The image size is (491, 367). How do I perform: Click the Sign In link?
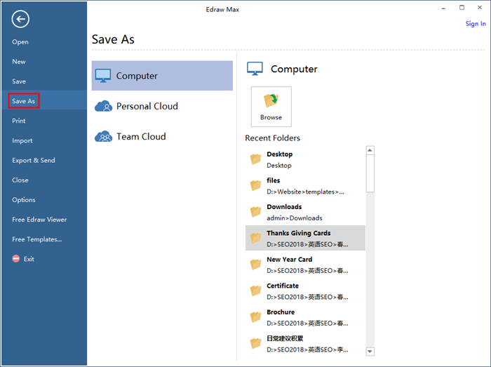pos(476,24)
